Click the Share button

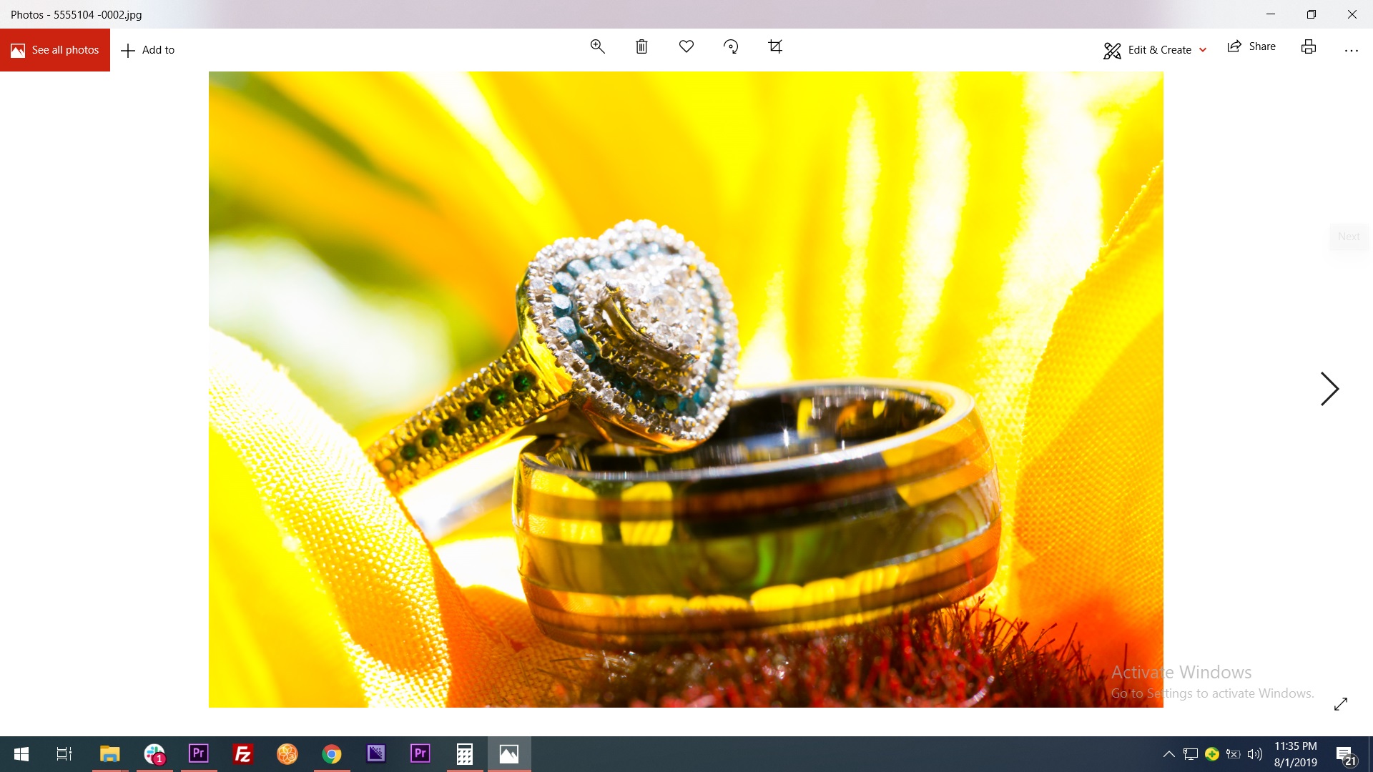[x=1251, y=46]
